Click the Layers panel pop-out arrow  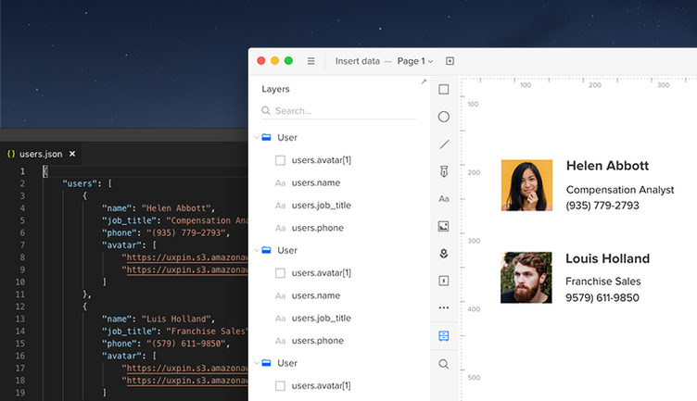[x=424, y=81]
